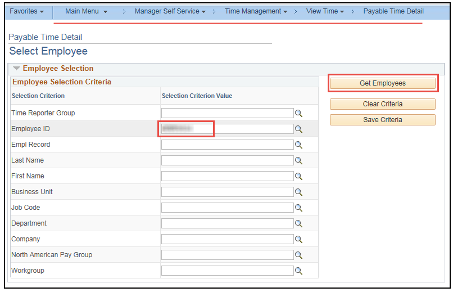Open lookup icon for Department
453x292 pixels.
(298, 223)
